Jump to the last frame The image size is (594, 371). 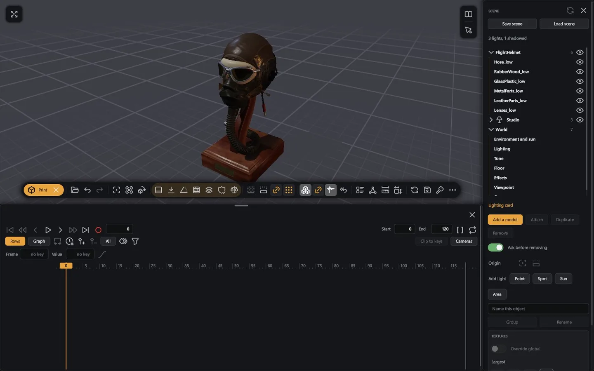[x=85, y=230]
